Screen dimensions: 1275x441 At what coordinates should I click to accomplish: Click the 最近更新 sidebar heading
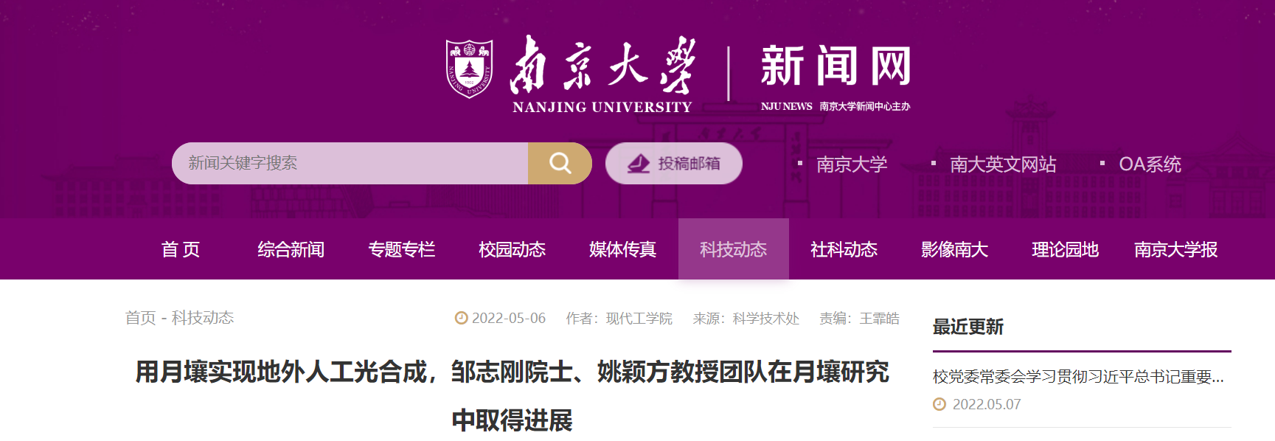click(x=968, y=327)
